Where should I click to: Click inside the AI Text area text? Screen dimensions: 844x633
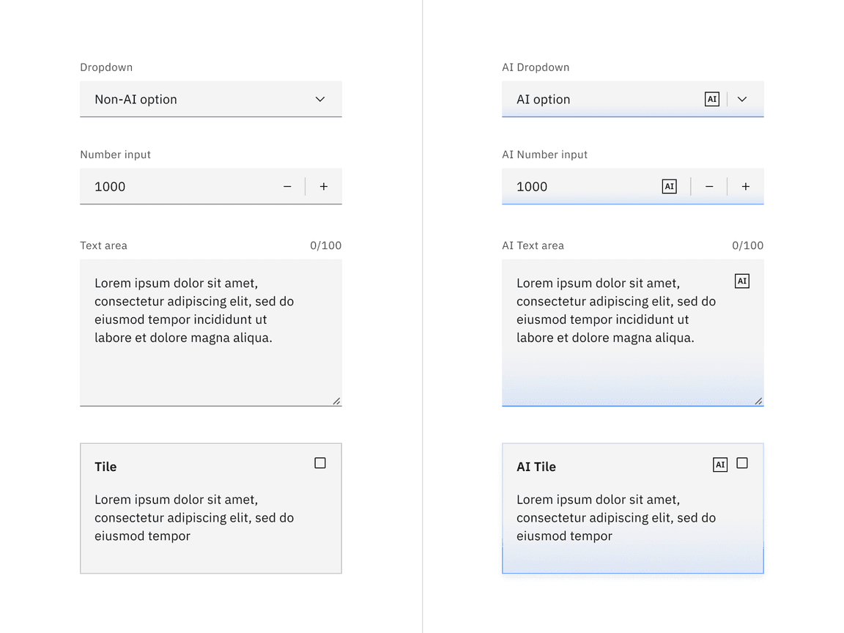coord(615,310)
